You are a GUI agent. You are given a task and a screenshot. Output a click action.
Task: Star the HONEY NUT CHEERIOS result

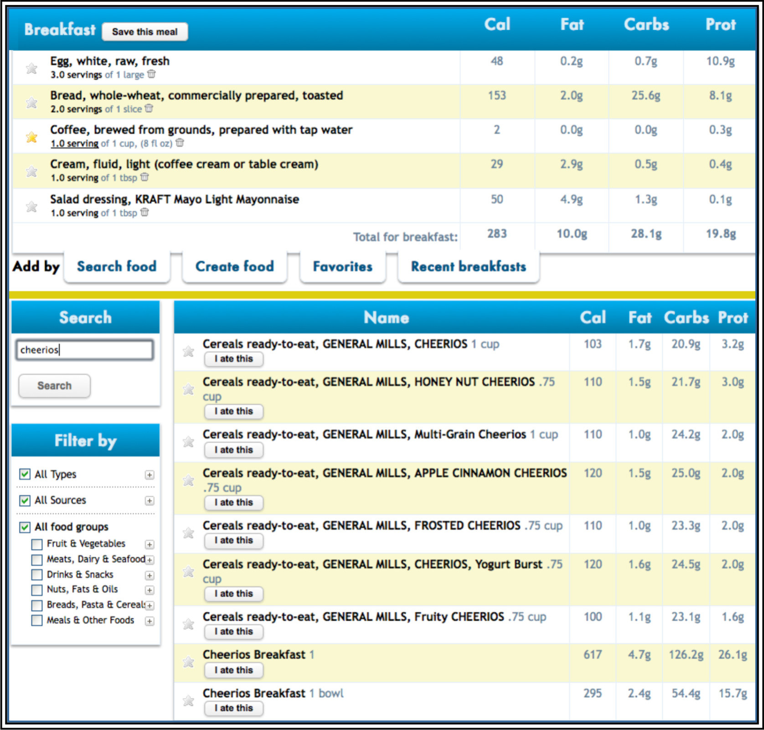pos(188,389)
